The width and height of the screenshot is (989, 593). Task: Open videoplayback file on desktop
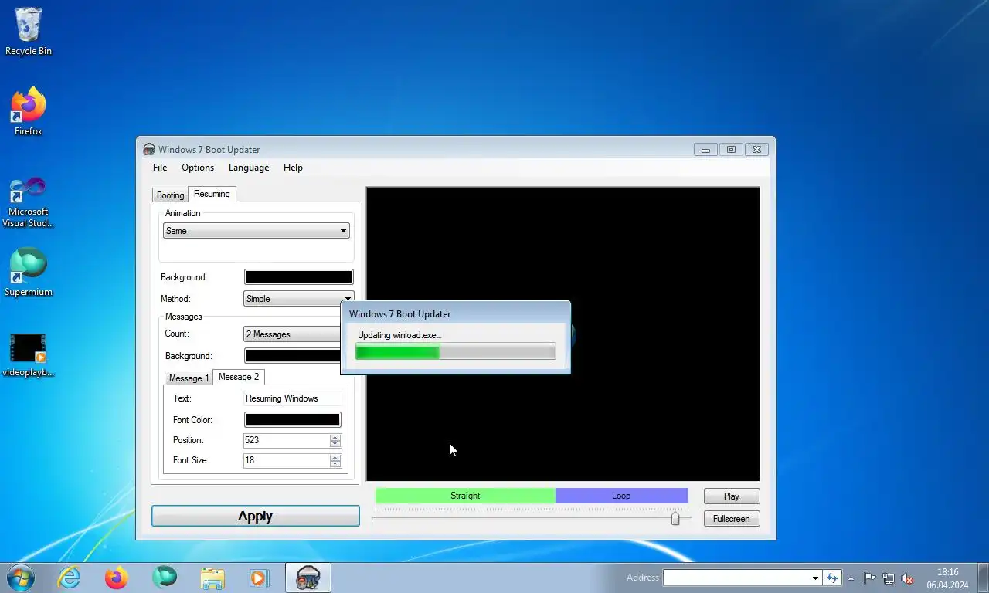(x=29, y=354)
